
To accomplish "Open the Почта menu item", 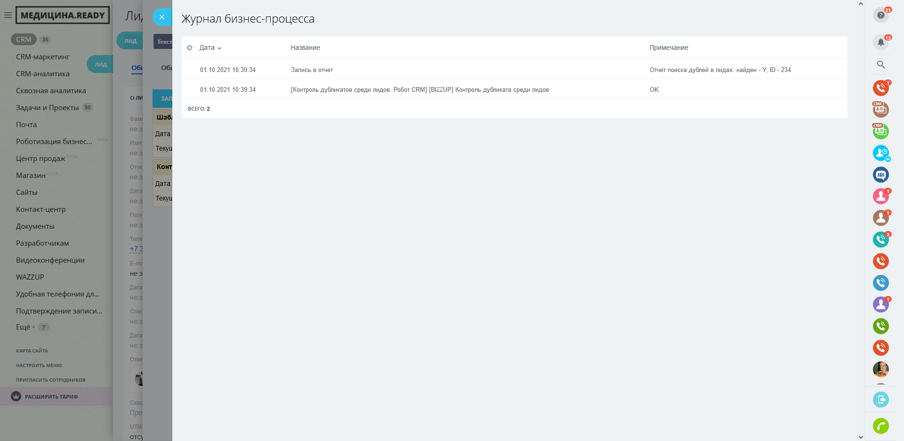I will tap(26, 125).
